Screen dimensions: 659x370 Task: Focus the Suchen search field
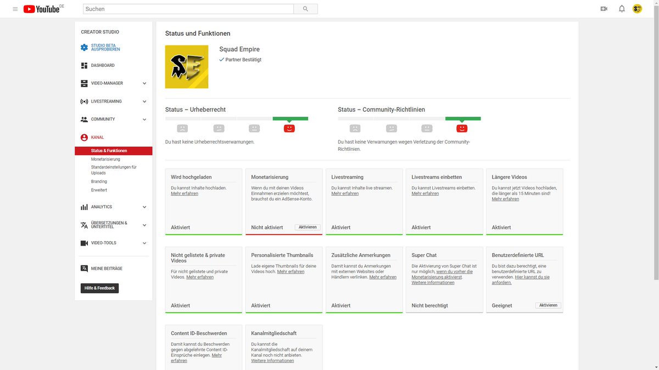click(x=188, y=9)
